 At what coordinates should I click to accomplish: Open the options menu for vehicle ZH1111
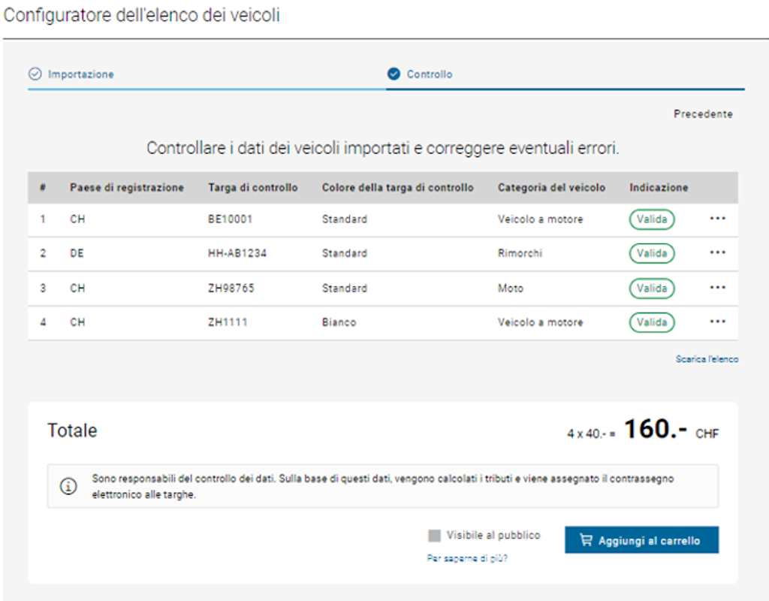[x=717, y=322]
